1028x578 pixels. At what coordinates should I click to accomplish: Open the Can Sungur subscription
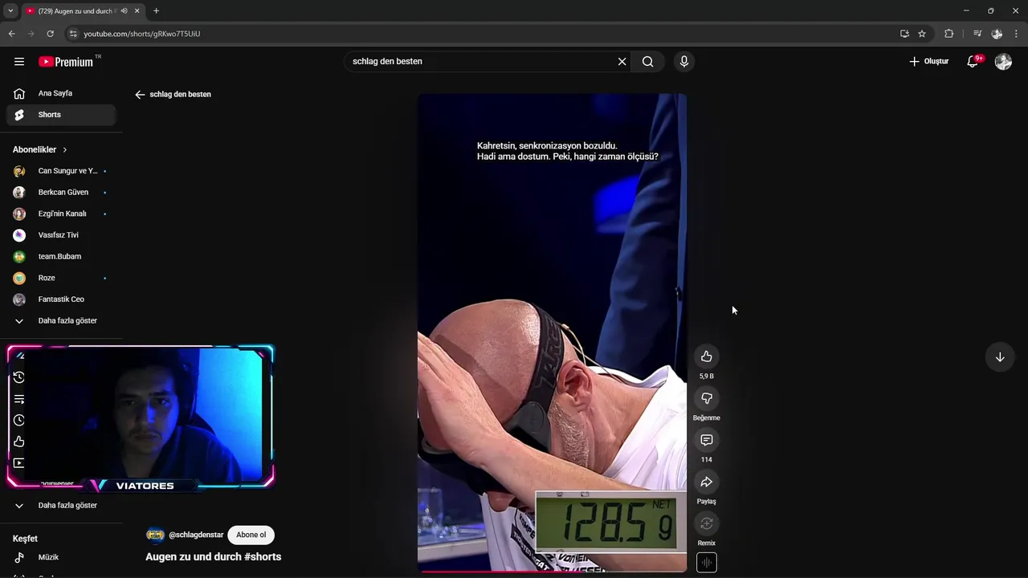tap(61, 171)
